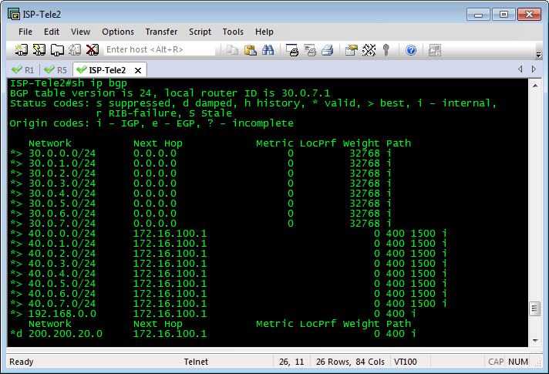
Task: Click the terminal vertical scrollbar thumb
Action: click(534, 309)
